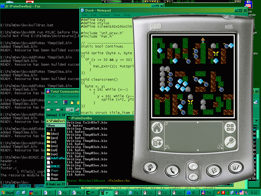The image size is (261, 196).
Task: Open Notepad Format menu
Action: (x=105, y=15)
